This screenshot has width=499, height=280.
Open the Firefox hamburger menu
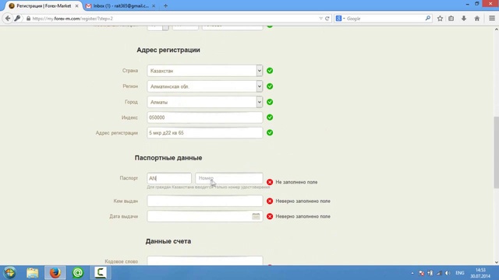coord(492,19)
